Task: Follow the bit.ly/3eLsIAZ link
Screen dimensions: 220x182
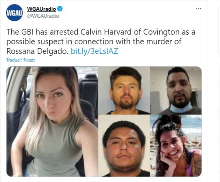Action: 94,51
